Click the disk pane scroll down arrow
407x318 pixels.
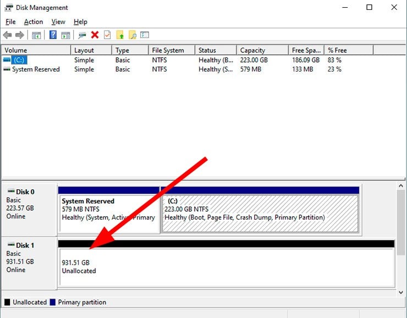[401, 292]
